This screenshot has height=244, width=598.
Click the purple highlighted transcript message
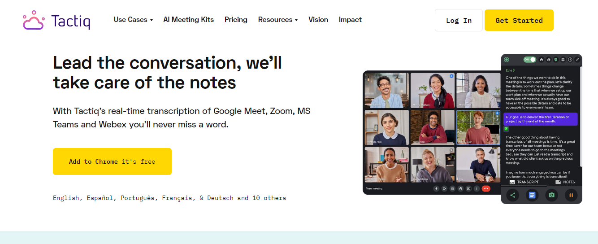[x=540, y=119]
